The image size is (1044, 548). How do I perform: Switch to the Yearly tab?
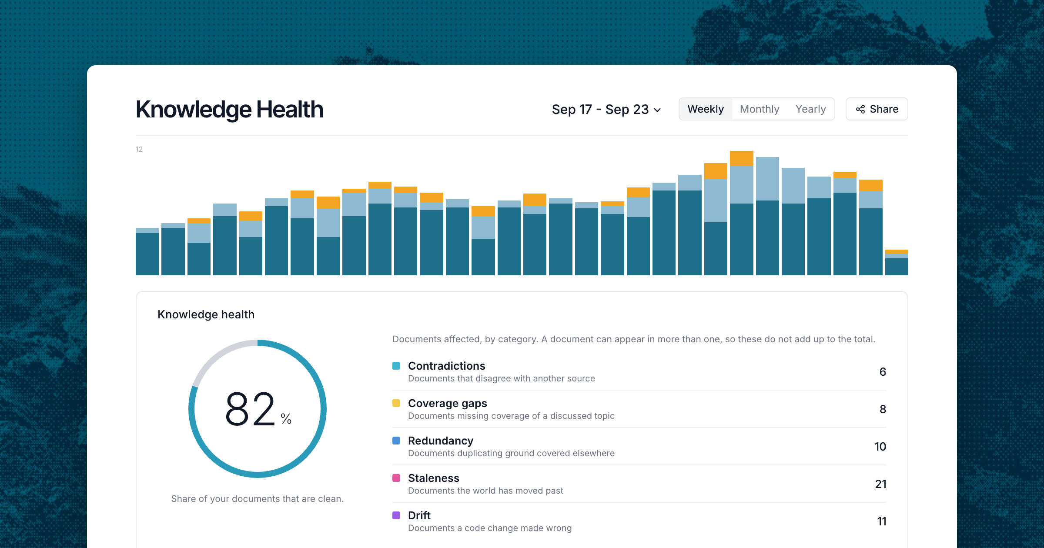click(810, 109)
